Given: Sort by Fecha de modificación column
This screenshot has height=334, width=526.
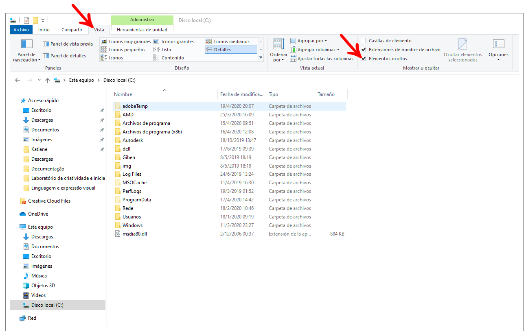Looking at the screenshot, I should pyautogui.click(x=242, y=94).
